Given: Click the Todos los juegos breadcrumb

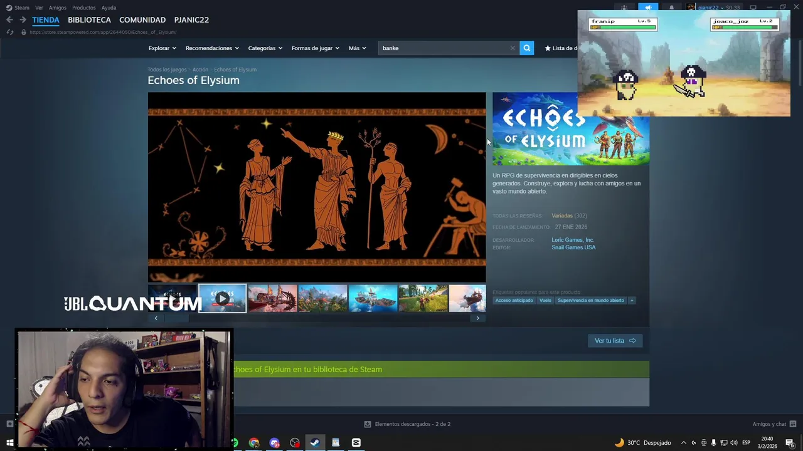Looking at the screenshot, I should coord(167,70).
